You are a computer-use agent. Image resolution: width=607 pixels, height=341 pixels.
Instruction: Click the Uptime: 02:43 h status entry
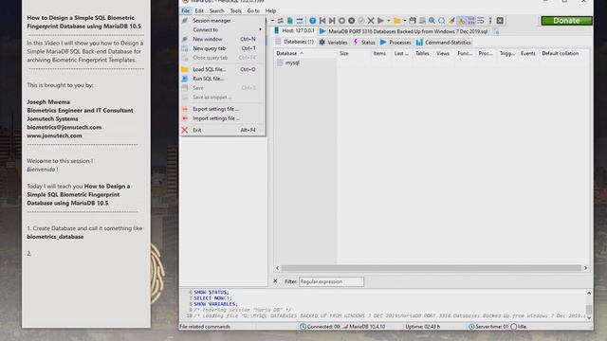422,327
